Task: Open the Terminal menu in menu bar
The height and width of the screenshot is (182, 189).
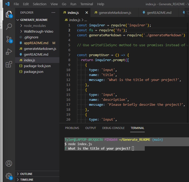Action: point(87,4)
